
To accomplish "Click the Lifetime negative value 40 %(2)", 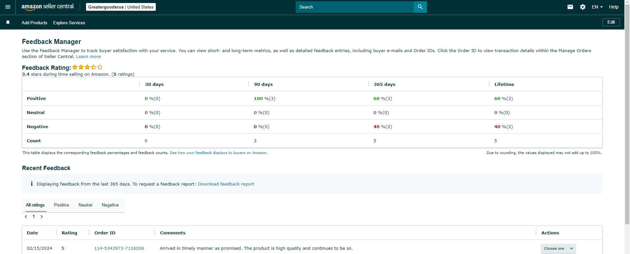I will (504, 127).
